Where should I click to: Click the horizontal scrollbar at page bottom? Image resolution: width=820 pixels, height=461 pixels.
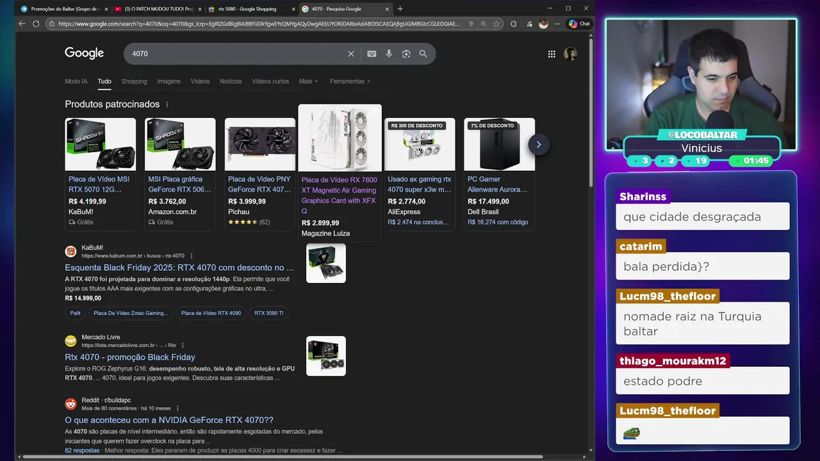[x=282, y=457]
